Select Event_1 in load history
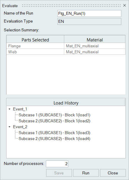The width and height of the screenshot is (129, 180). pyautogui.click(x=20, y=109)
